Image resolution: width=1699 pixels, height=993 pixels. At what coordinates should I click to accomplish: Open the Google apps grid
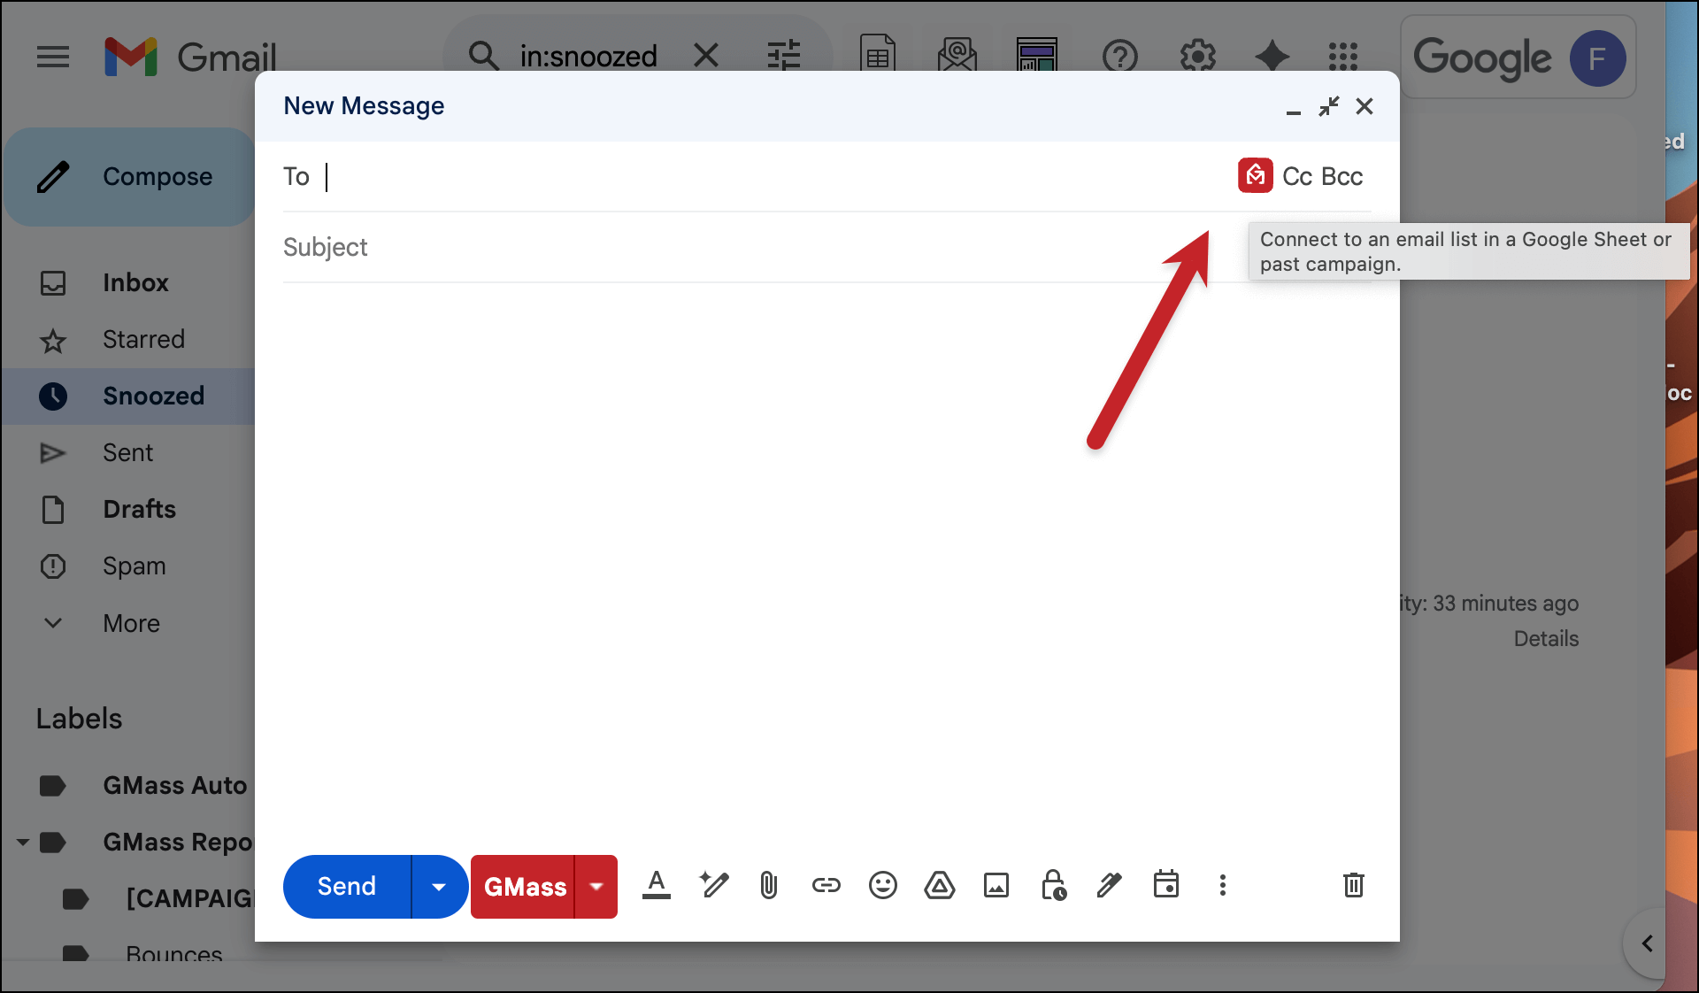click(x=1343, y=58)
